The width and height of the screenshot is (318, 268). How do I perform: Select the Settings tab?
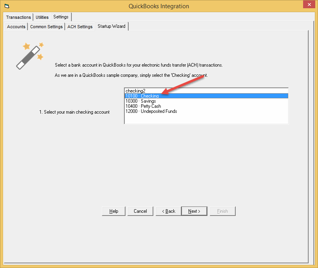tap(61, 17)
